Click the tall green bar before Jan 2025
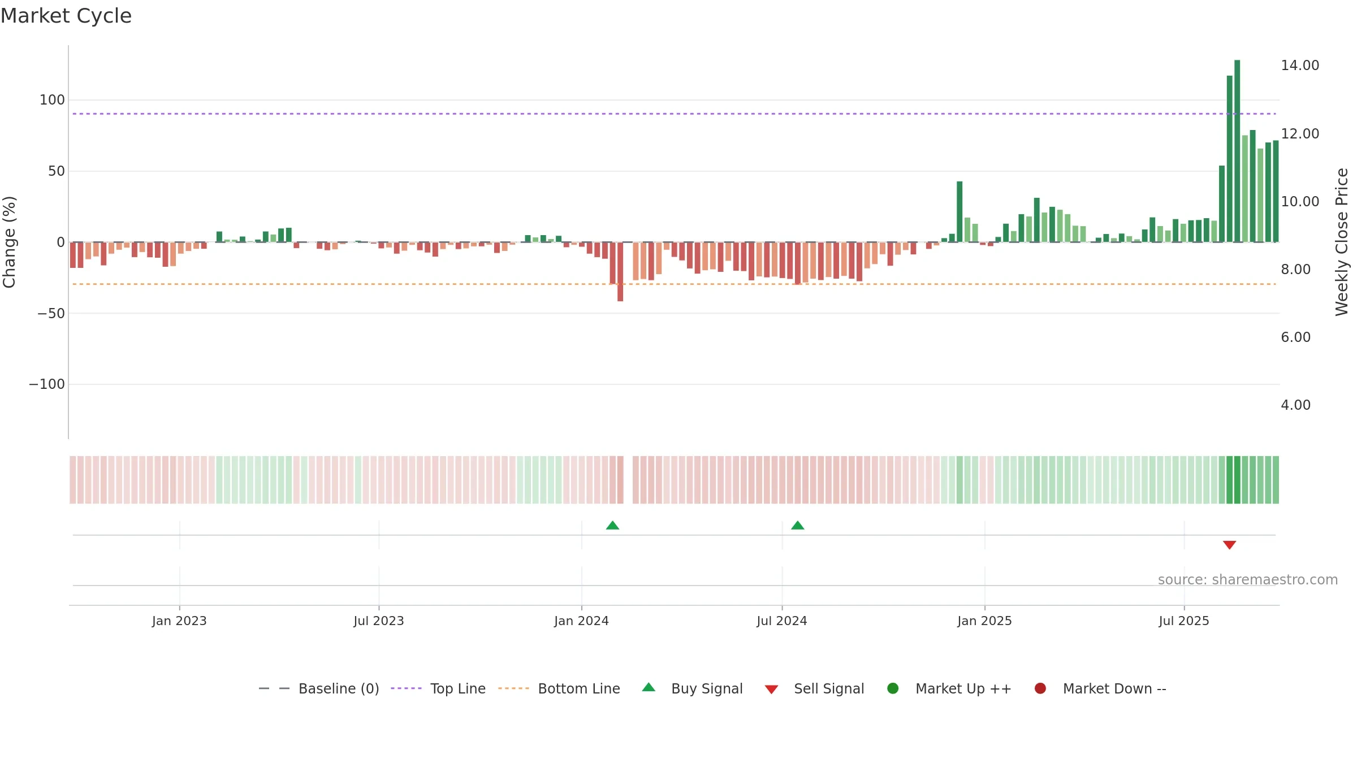The height and width of the screenshot is (763, 1357). tap(960, 211)
